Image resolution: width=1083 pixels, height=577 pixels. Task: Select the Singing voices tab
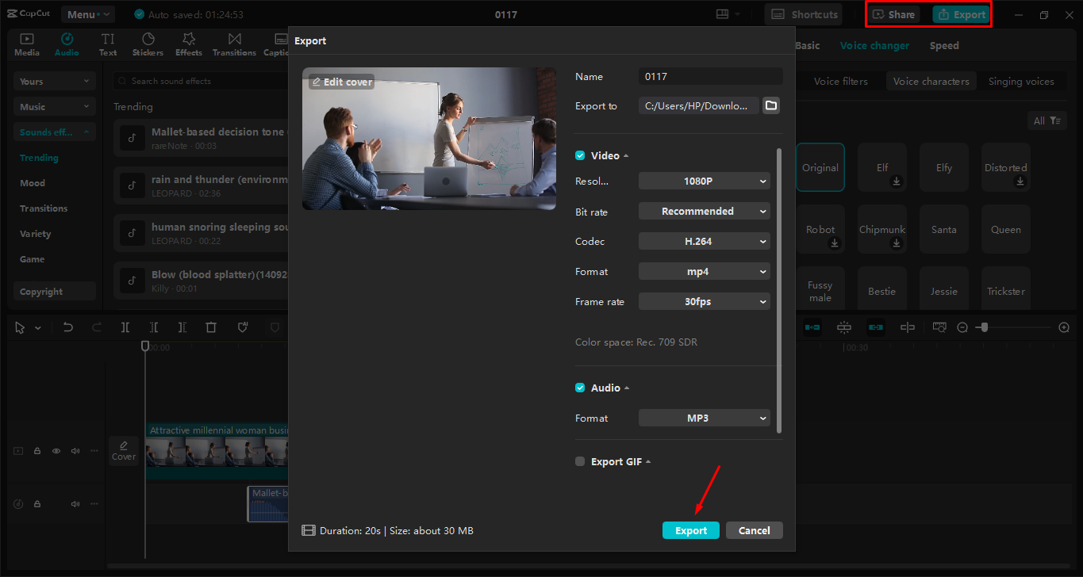tap(1021, 81)
